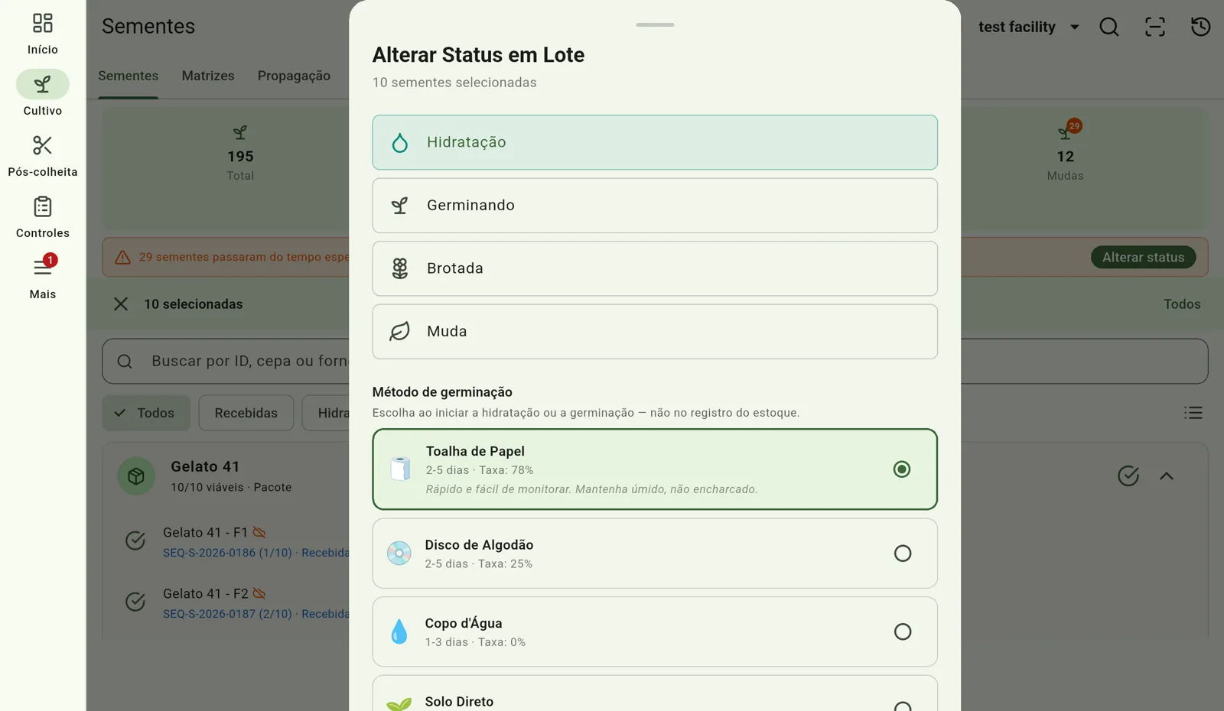Click the warning triangle alert icon
The height and width of the screenshot is (711, 1224).
tap(122, 258)
